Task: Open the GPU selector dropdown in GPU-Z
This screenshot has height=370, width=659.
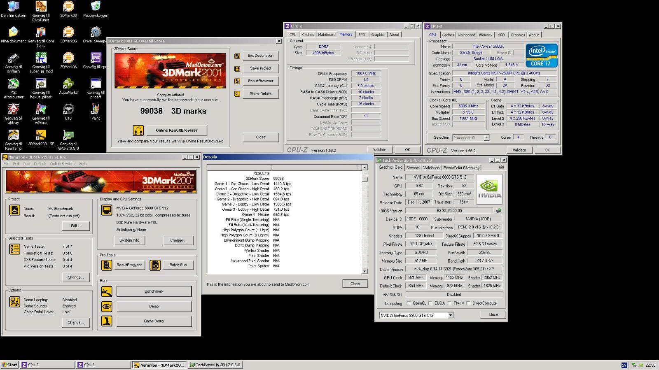Action: click(x=450, y=315)
